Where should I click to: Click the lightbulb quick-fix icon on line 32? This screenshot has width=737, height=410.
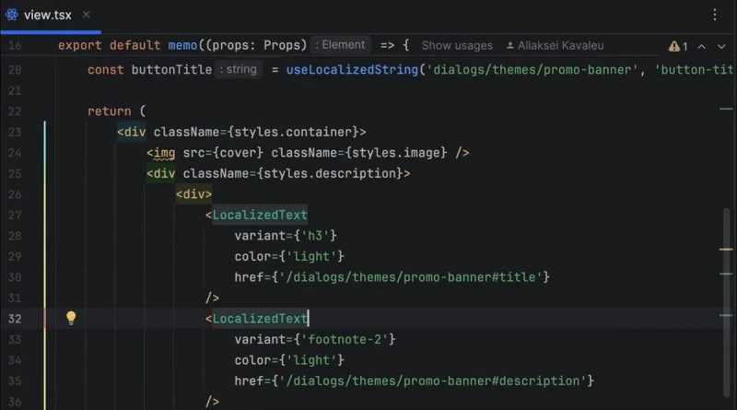click(71, 319)
